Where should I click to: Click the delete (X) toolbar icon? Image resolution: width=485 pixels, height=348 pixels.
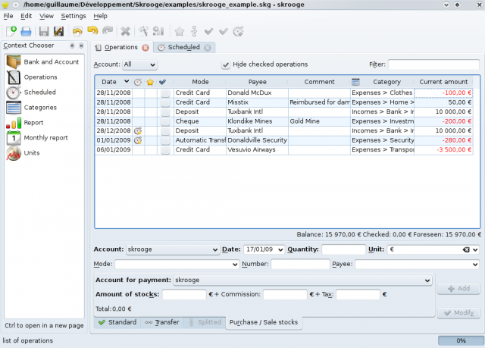point(125,31)
